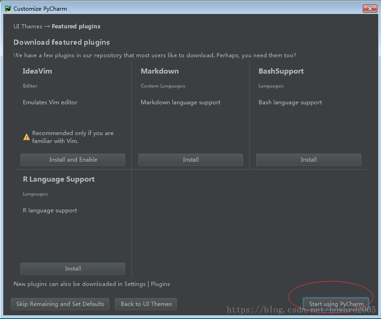Install and enable the IdeaVim plugin
Screen dimensions: 381x319
[x=73, y=160]
